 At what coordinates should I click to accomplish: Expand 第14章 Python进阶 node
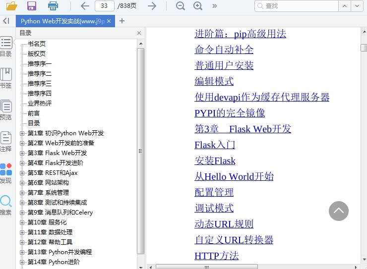point(22,262)
